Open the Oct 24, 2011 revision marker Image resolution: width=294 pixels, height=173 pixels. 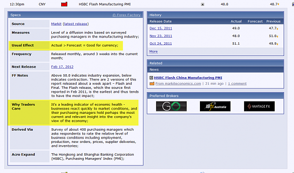click(x=278, y=44)
